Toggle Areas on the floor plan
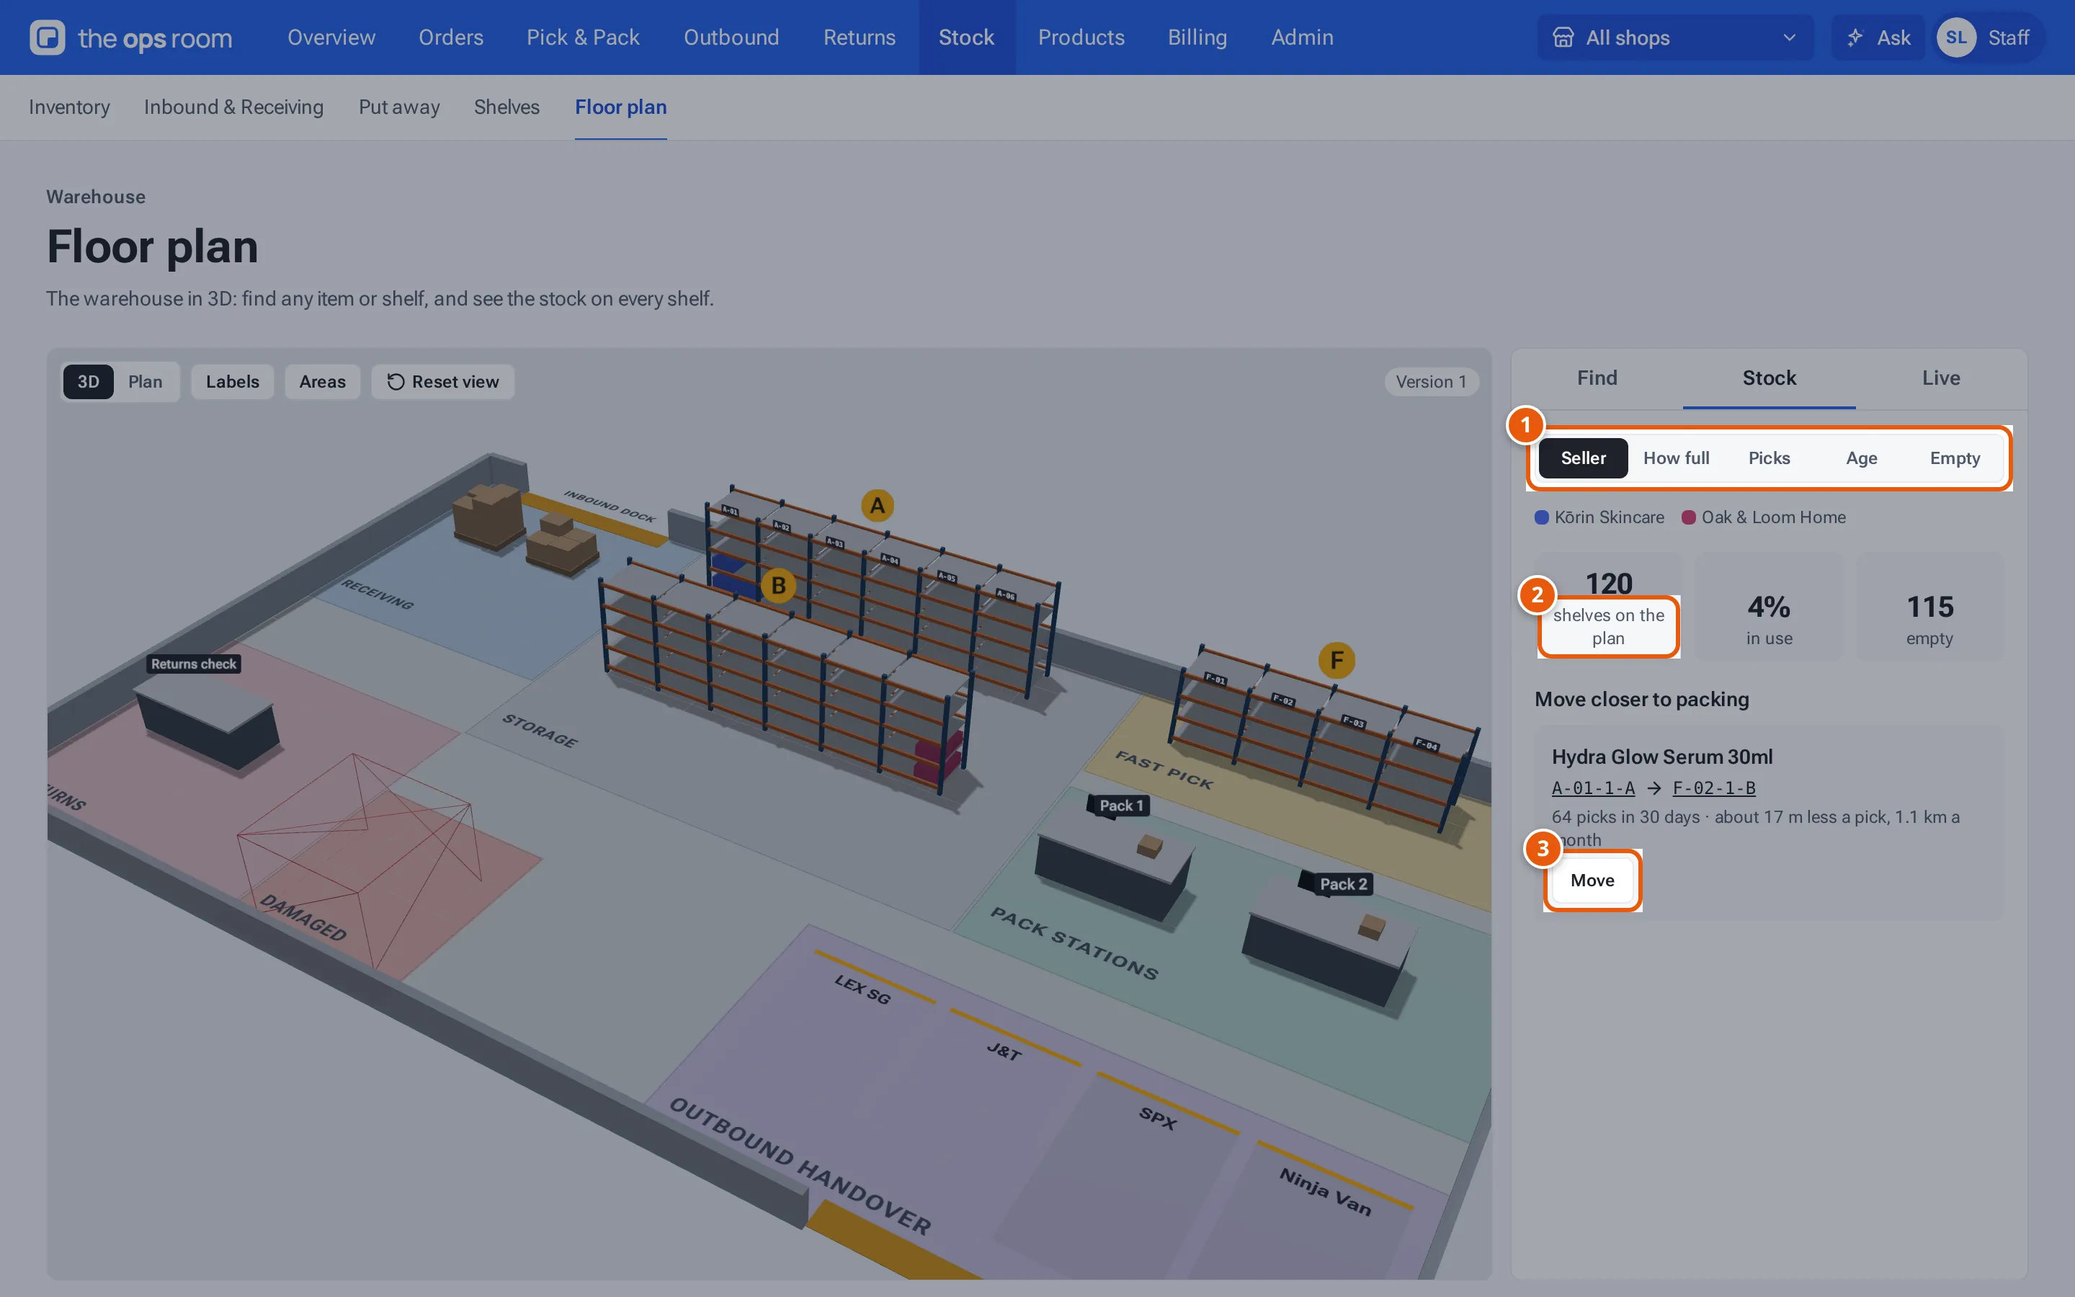Screen dimensions: 2075x1297 322,382
